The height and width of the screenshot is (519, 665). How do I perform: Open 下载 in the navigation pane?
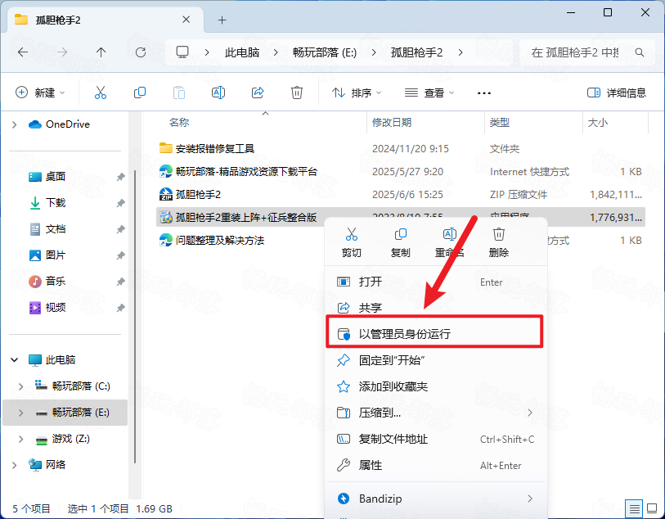pyautogui.click(x=55, y=203)
